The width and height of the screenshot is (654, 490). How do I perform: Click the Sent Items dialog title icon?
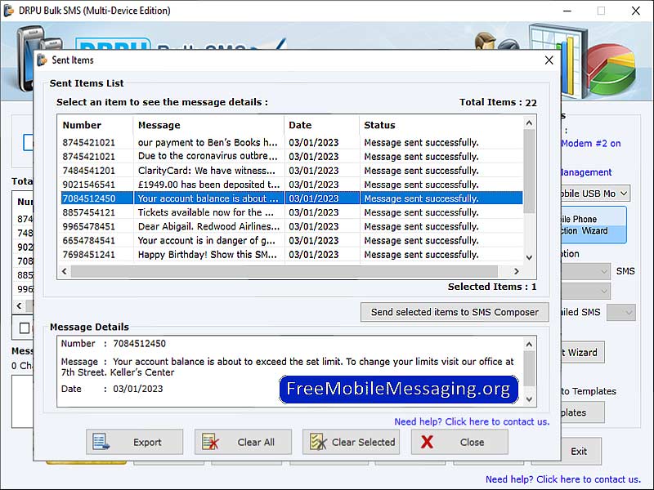[x=43, y=60]
